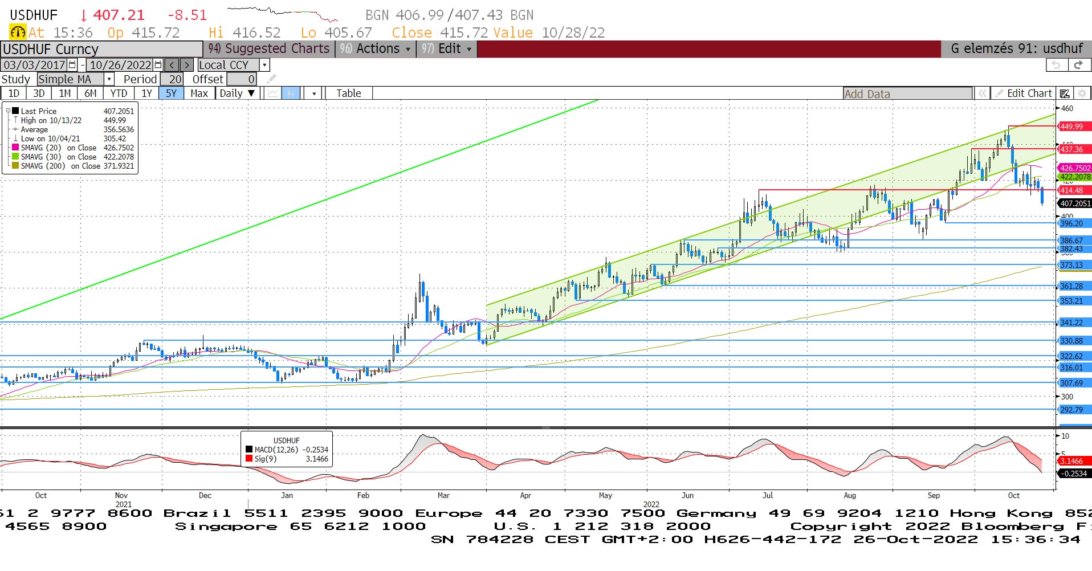Viewport: 1092px width, 571px height.
Task: Click the USDHUF Curncy security field
Action: (101, 49)
